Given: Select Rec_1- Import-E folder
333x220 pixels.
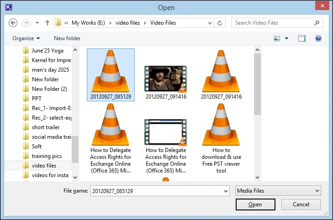Looking at the screenshot, I should [52, 108].
